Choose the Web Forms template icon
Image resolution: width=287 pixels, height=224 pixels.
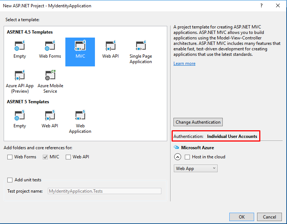click(x=50, y=46)
